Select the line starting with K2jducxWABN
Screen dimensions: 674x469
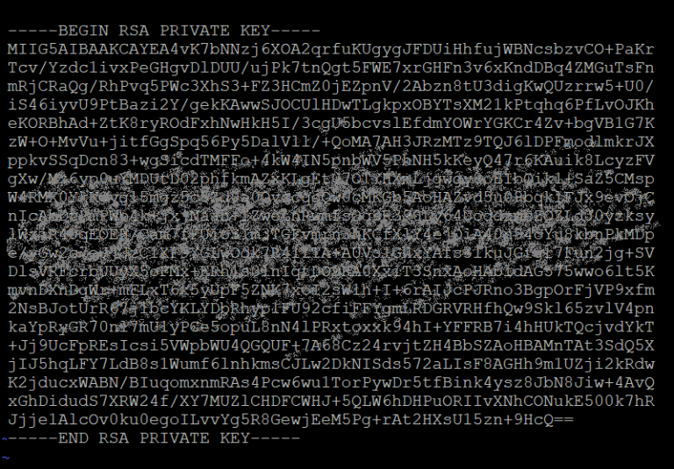click(331, 383)
